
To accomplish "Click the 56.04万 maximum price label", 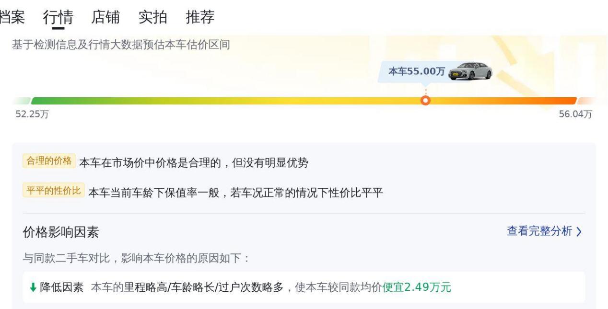I will 575,114.
